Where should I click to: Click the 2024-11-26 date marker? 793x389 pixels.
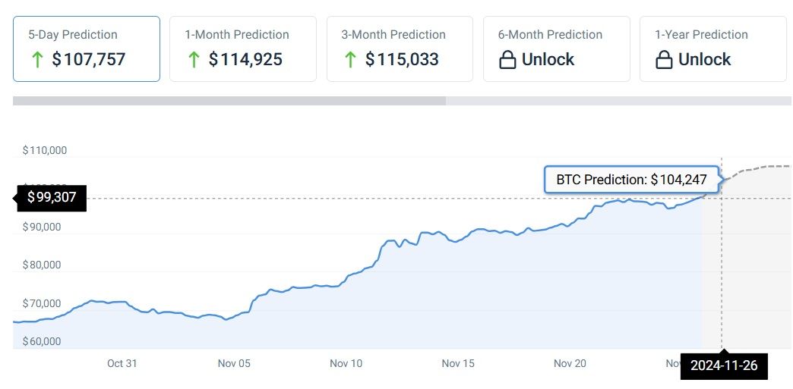[723, 365]
